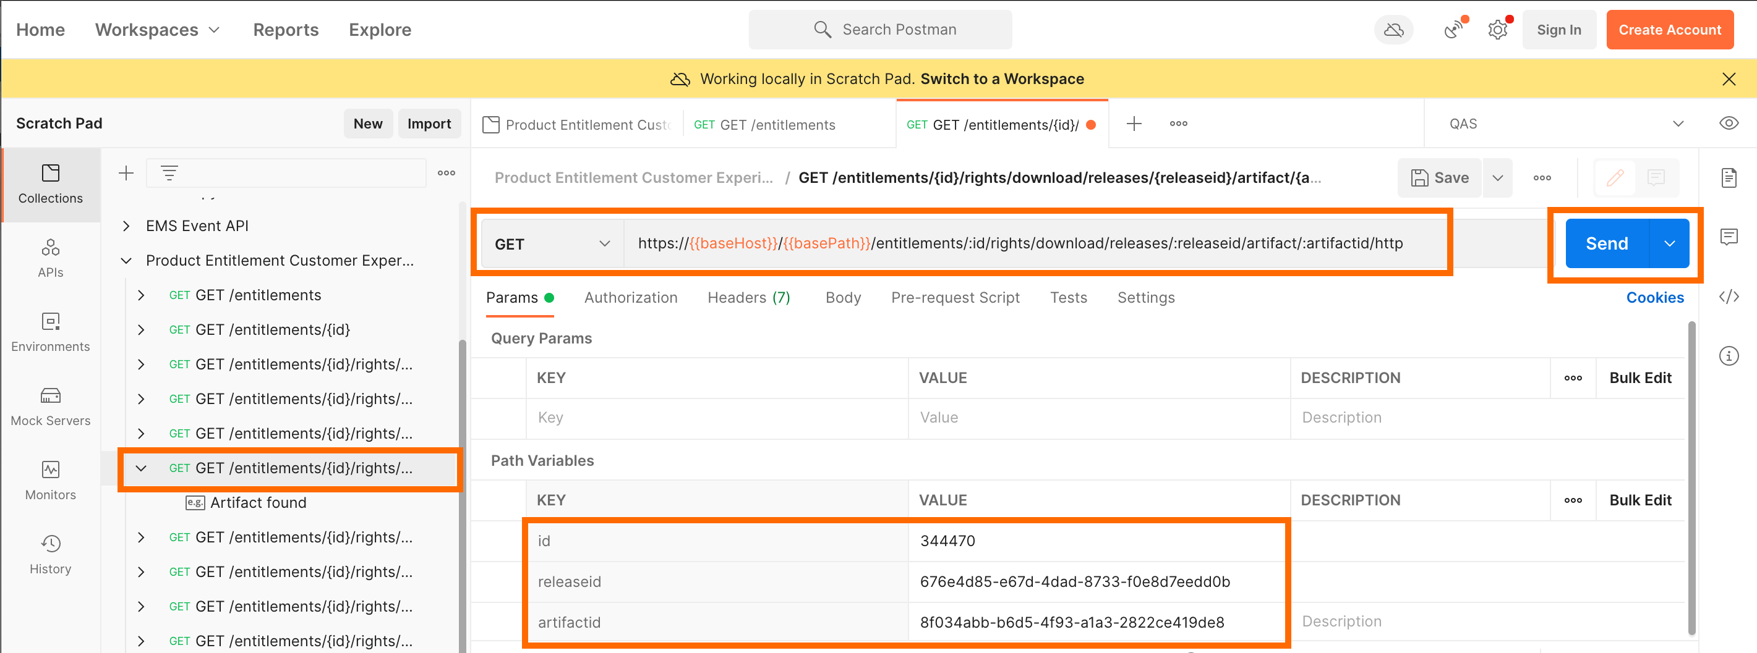Image resolution: width=1757 pixels, height=653 pixels.
Task: Open the Mock Servers sidebar panel
Action: pos(51,407)
